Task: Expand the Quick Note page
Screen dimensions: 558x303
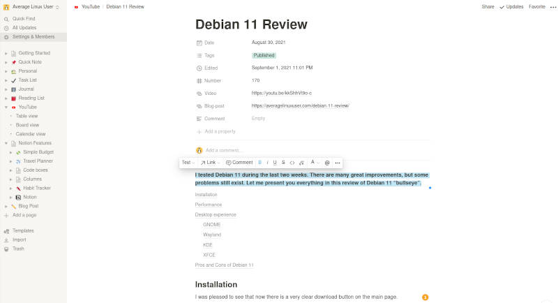Action: [x=6, y=62]
